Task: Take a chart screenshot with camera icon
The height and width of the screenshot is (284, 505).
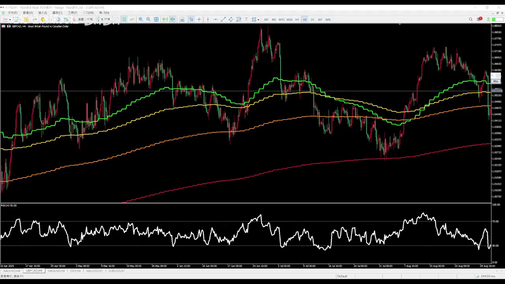Action: (182, 19)
